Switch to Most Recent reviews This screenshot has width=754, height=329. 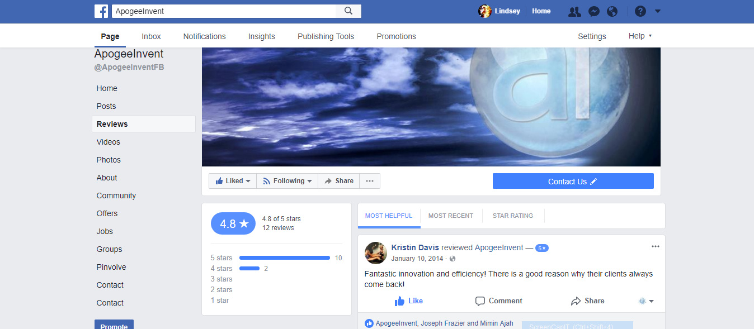coord(451,216)
